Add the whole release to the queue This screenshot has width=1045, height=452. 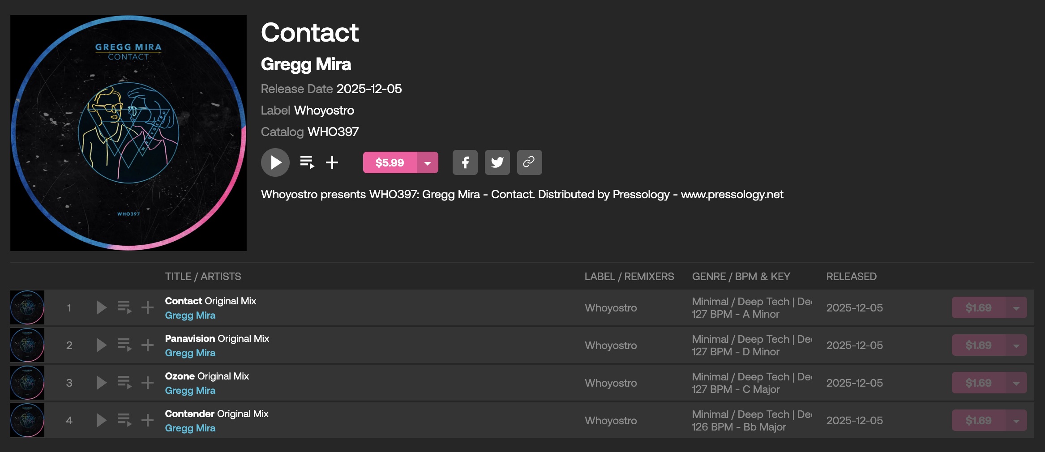pyautogui.click(x=307, y=162)
